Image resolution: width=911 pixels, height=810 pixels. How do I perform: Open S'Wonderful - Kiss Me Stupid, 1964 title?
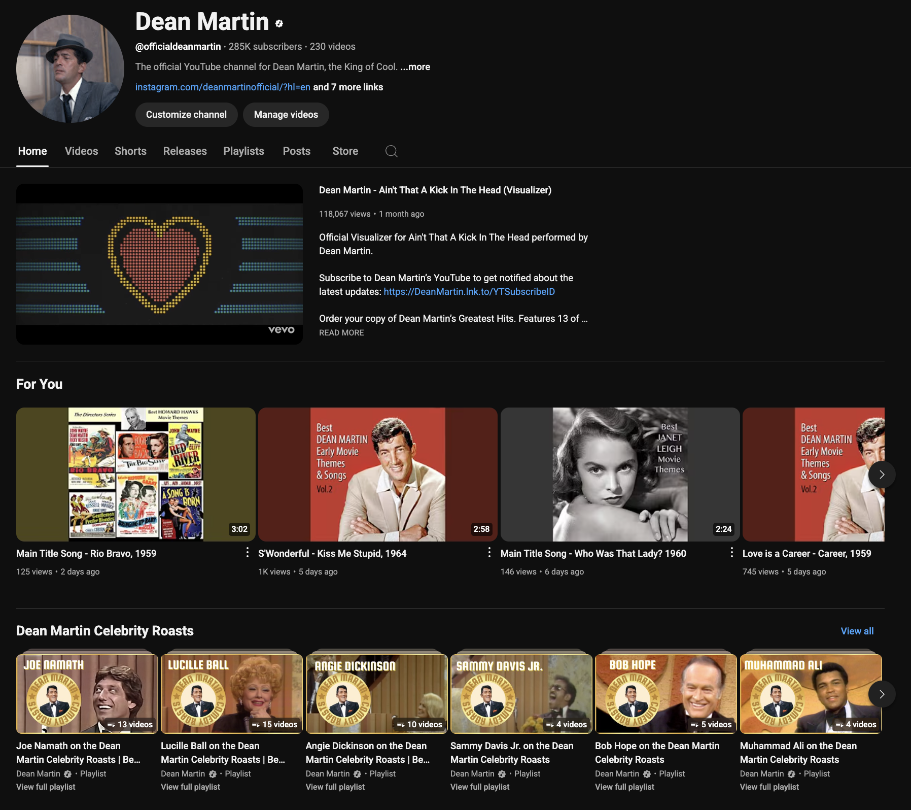pyautogui.click(x=332, y=553)
